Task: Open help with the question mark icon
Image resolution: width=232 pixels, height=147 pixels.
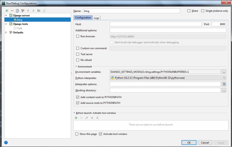Action: click(6, 143)
